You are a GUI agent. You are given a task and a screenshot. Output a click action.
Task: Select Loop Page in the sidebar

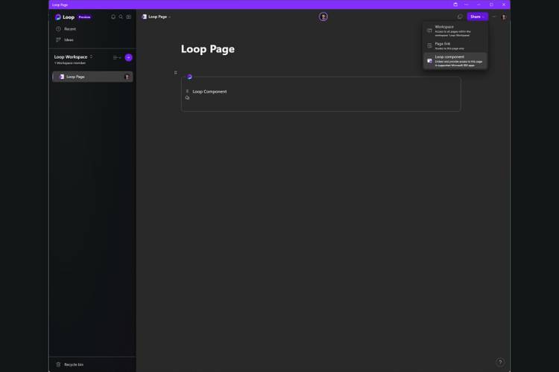pos(92,77)
